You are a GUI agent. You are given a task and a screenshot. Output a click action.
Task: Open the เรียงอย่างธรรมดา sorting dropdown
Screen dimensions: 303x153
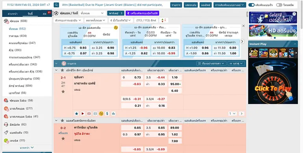click(211, 63)
